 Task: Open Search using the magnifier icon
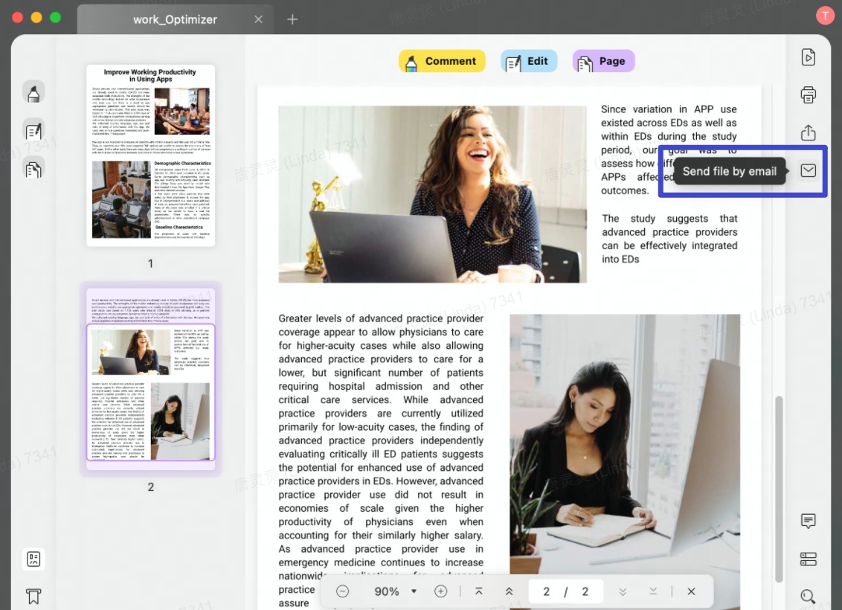coord(808,597)
